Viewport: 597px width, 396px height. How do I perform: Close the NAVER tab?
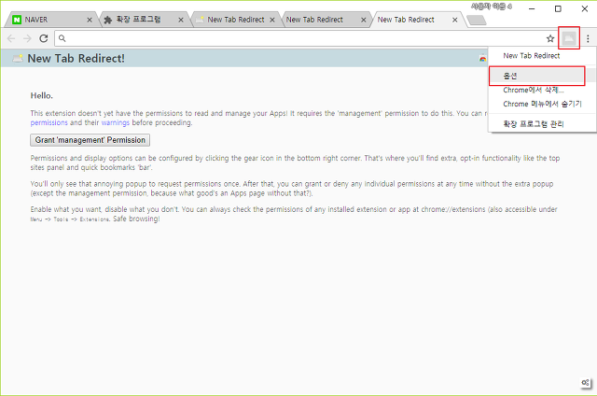click(x=90, y=20)
